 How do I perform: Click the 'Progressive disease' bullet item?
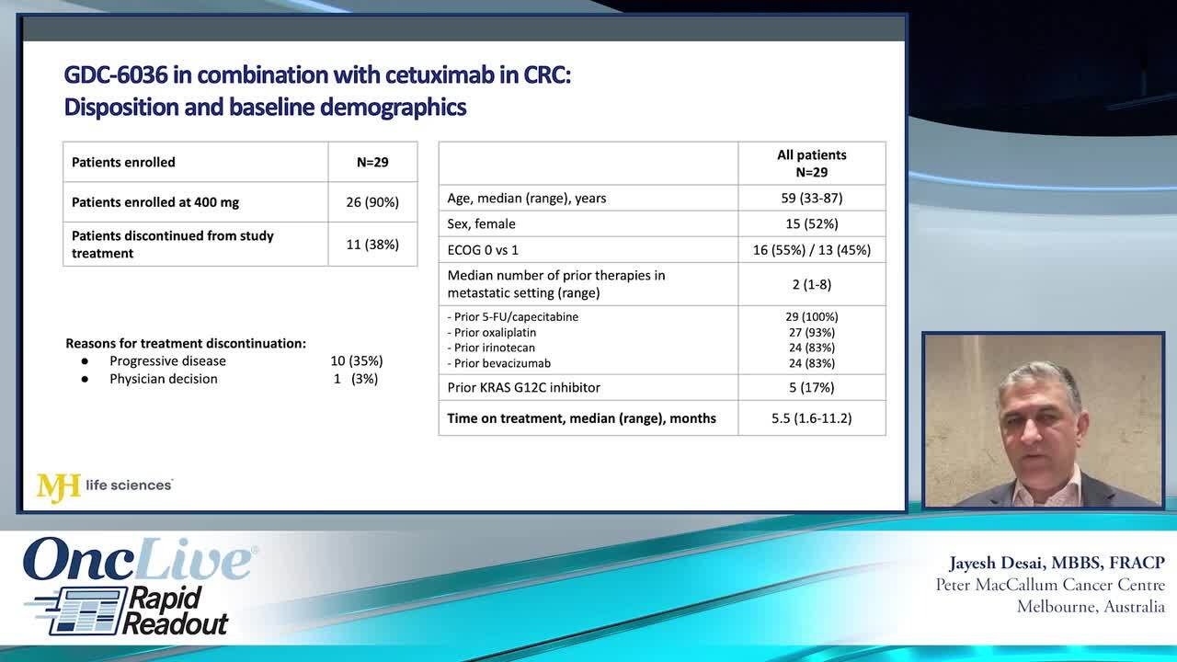[x=167, y=361]
